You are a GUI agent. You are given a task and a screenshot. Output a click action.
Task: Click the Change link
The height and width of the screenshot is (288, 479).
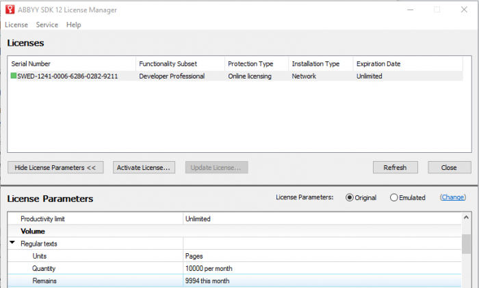tap(453, 197)
